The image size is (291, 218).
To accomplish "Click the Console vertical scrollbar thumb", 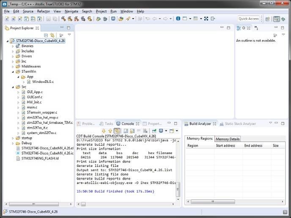I will click(178, 189).
